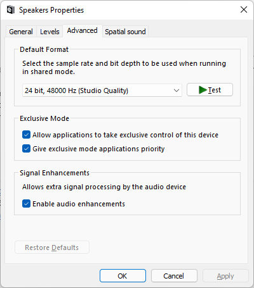
Task: Switch to the General tab
Action: (x=21, y=32)
